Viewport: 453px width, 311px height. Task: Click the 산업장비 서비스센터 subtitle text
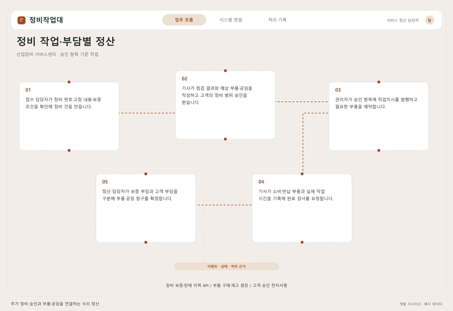point(57,54)
